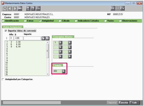Close the Mantenimiento Datos Centro window
Viewport: 144px width, 106px height.
click(x=139, y=3)
